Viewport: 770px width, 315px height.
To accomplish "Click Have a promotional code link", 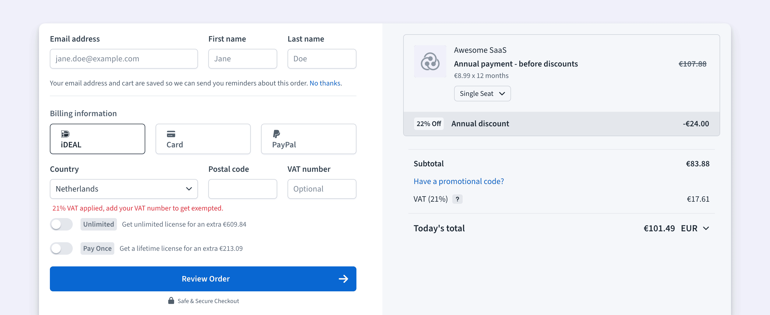I will 459,181.
